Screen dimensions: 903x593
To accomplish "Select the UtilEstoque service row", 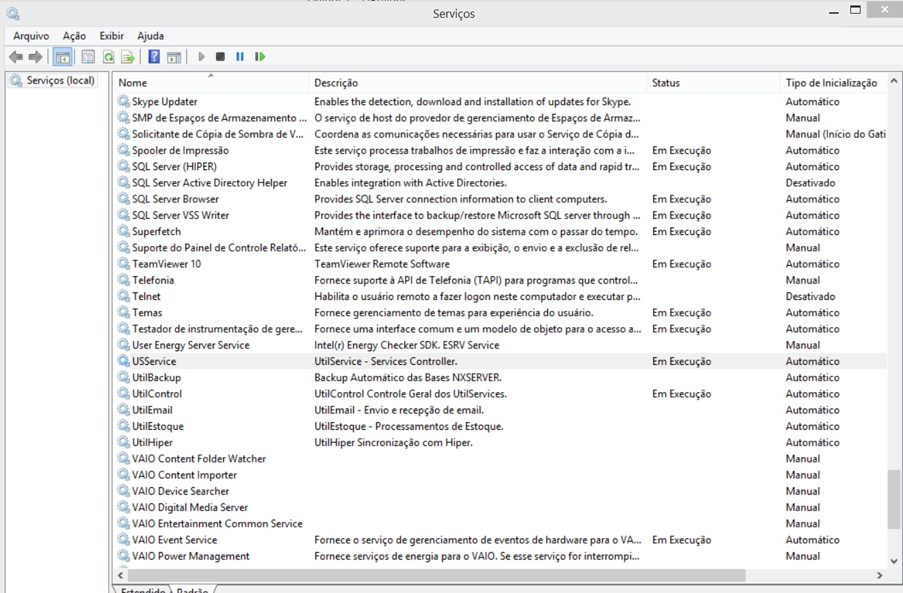I will tap(500, 426).
